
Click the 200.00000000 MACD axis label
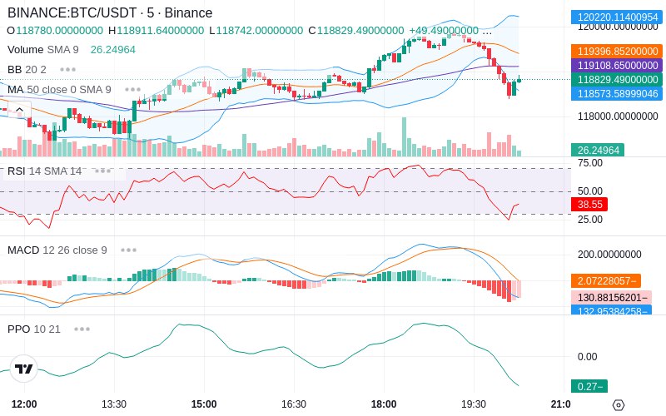coord(609,255)
